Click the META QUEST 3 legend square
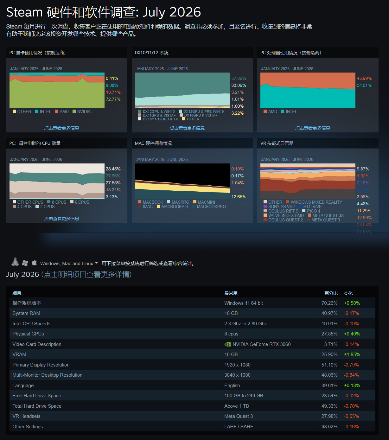 pos(308,220)
